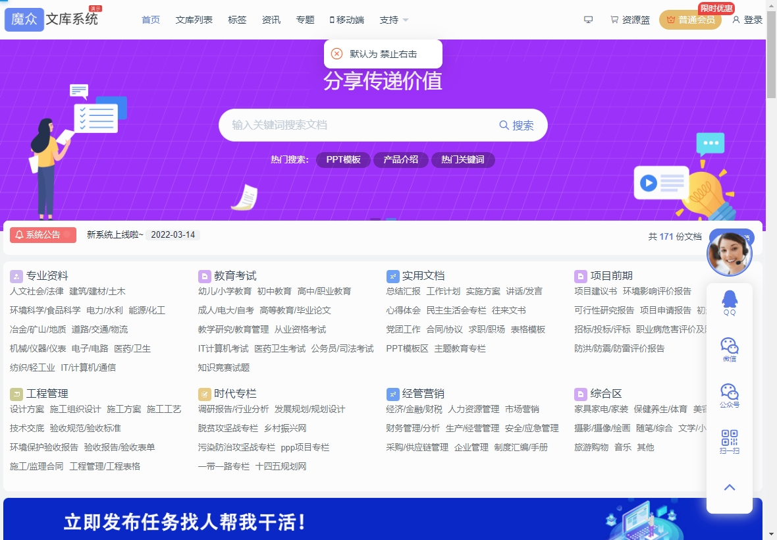The height and width of the screenshot is (540, 777).
Task: Select the PPT模板 hot search tag
Action: 343,160
